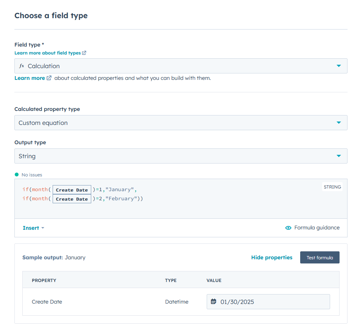Screen dimensions: 360x335
Task: Click the fx calculation icon in Field type
Action: pos(22,65)
